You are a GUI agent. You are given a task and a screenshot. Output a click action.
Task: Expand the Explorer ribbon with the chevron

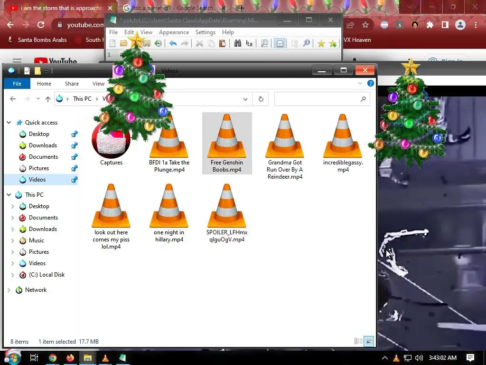tap(360, 83)
